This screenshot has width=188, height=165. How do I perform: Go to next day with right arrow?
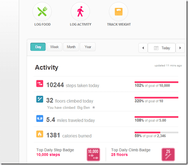[180, 48]
